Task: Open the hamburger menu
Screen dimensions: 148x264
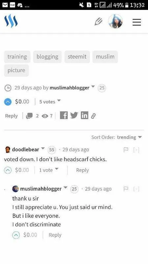Action: coord(137,22)
